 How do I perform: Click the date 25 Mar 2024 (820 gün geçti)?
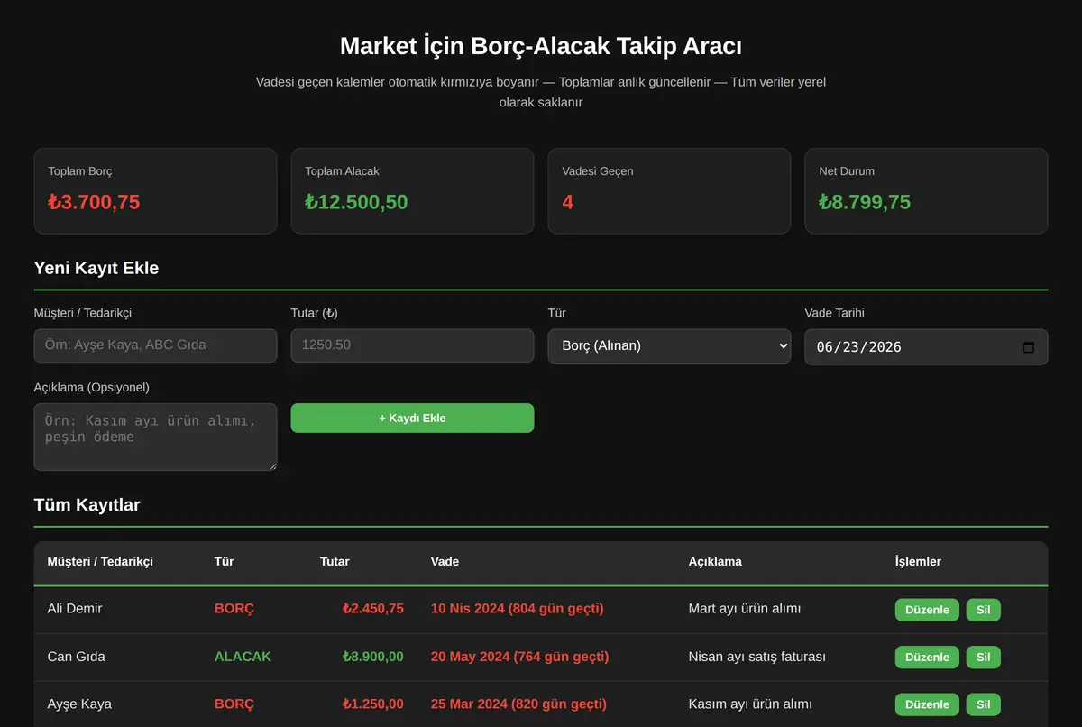pos(519,704)
